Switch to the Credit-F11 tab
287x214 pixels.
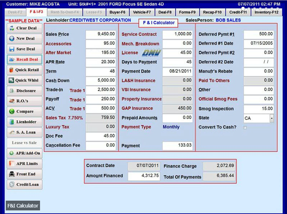tap(238, 12)
